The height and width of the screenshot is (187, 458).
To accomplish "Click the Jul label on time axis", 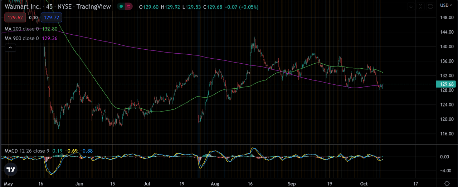I will point(147,183).
